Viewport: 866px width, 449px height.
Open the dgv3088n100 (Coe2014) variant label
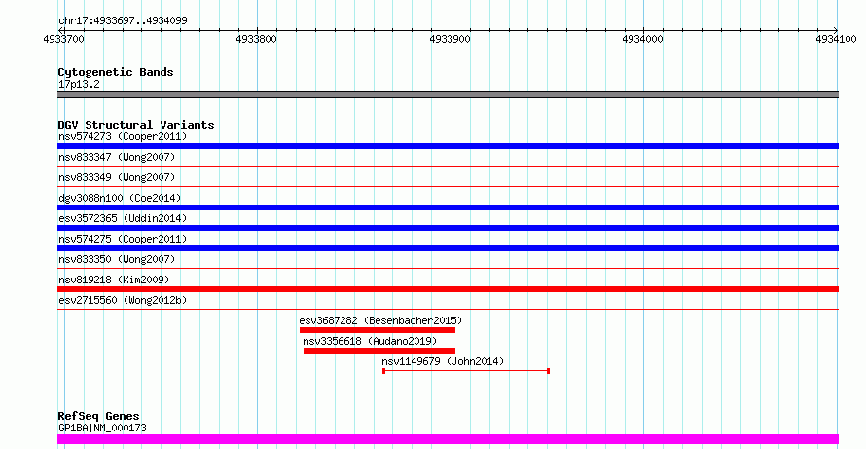120,198
